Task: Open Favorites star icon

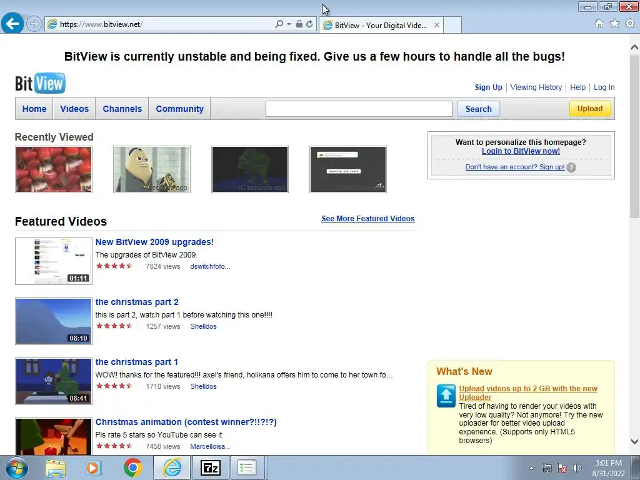Action: [614, 24]
